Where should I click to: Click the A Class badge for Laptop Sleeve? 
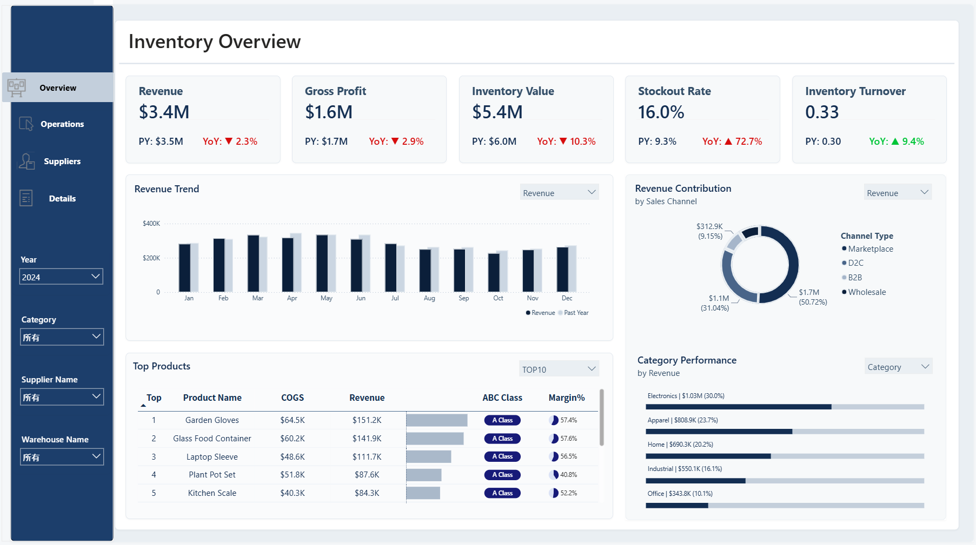click(x=502, y=456)
